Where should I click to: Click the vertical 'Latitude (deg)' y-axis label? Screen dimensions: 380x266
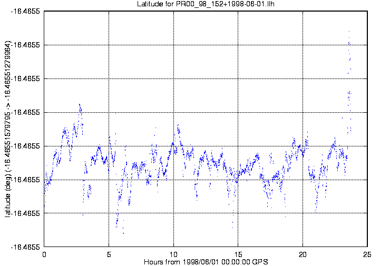pos(7,129)
